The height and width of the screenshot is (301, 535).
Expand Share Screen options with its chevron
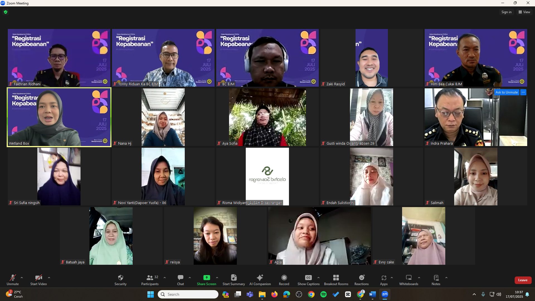[x=218, y=278]
